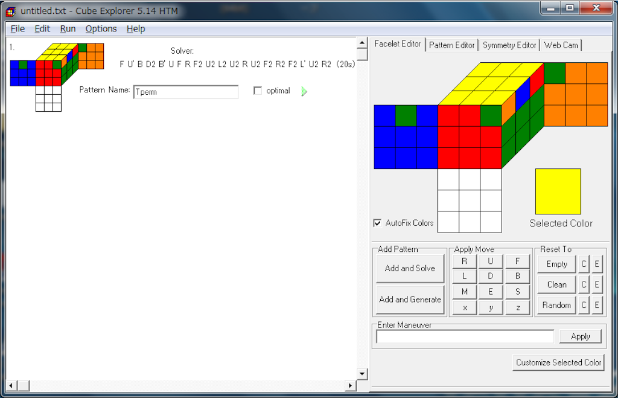618x398 pixels.
Task: Open the Options menu
Action: click(x=101, y=29)
